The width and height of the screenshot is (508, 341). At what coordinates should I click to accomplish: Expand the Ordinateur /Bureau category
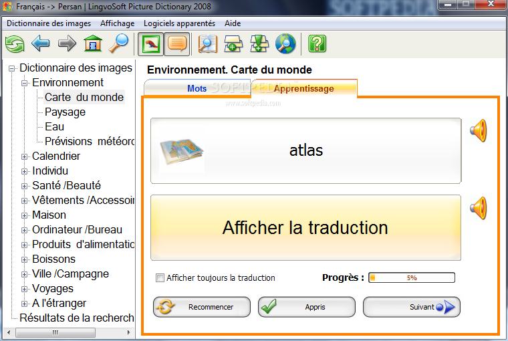coord(25,230)
